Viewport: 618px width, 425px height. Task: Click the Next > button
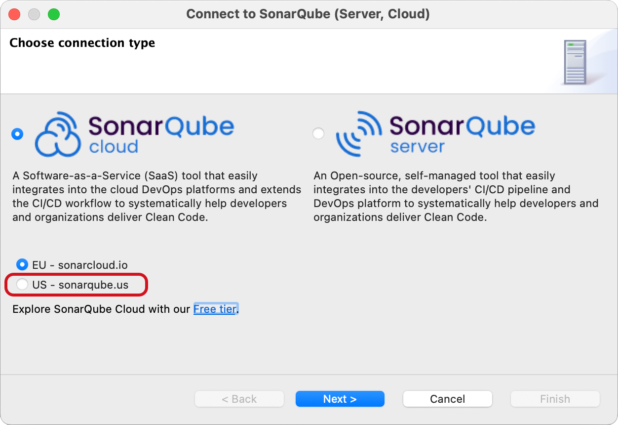click(x=340, y=399)
